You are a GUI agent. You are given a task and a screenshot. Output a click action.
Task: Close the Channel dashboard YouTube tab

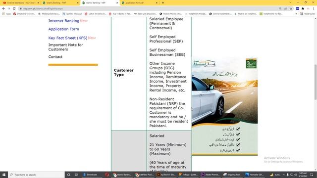(x=38, y=3)
